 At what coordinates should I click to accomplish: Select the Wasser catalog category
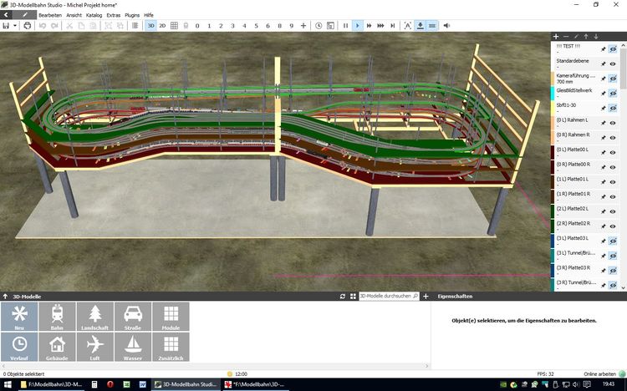point(132,347)
